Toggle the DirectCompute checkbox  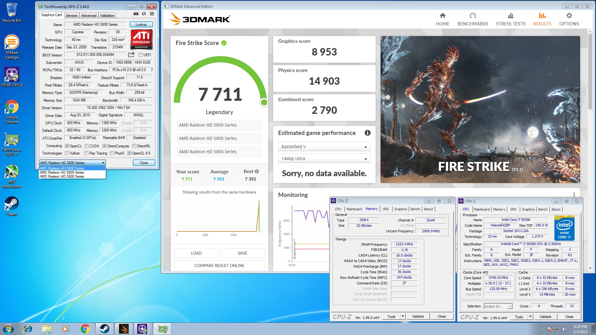coord(105,146)
